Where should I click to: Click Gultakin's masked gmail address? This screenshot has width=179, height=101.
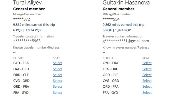coord(126,41)
